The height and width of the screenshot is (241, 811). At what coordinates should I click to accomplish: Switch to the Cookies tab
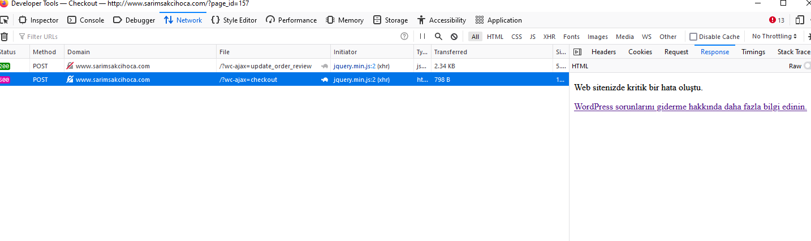[640, 52]
